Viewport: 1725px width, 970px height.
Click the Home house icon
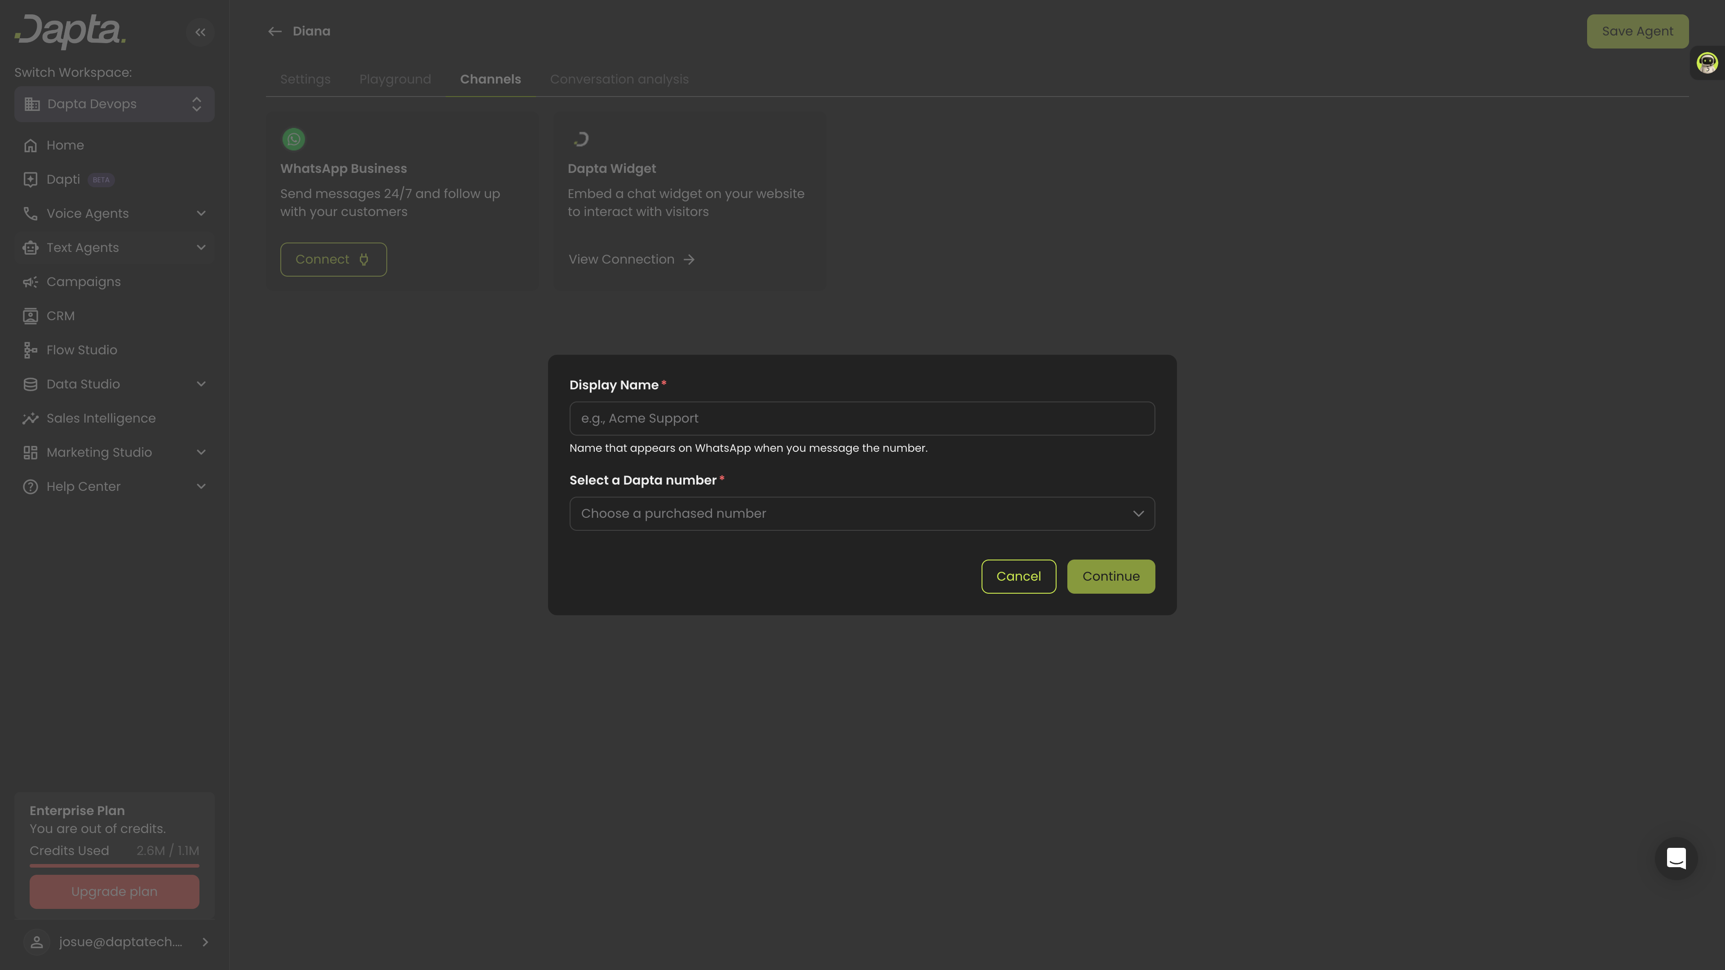click(x=30, y=145)
